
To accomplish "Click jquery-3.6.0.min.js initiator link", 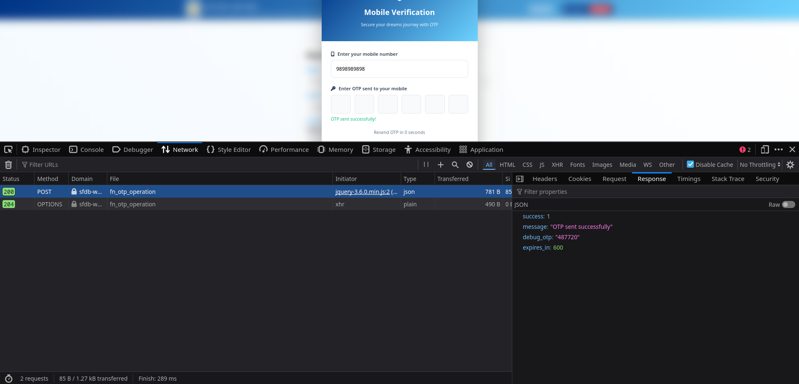I will pos(362,192).
